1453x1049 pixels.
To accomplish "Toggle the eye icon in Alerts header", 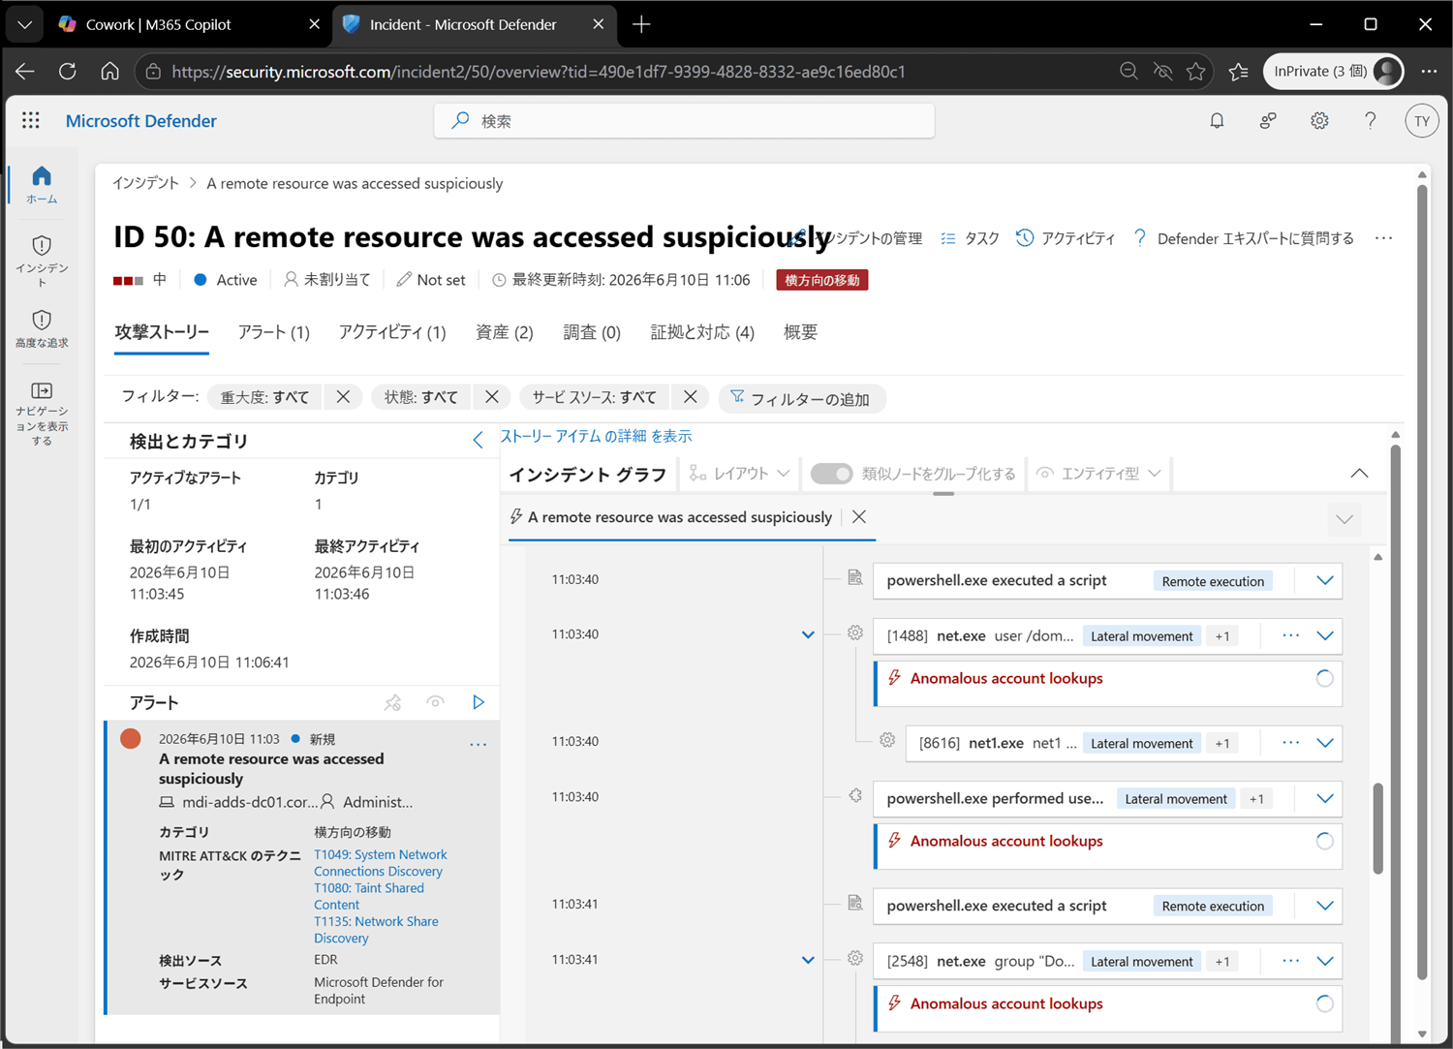I will (436, 702).
